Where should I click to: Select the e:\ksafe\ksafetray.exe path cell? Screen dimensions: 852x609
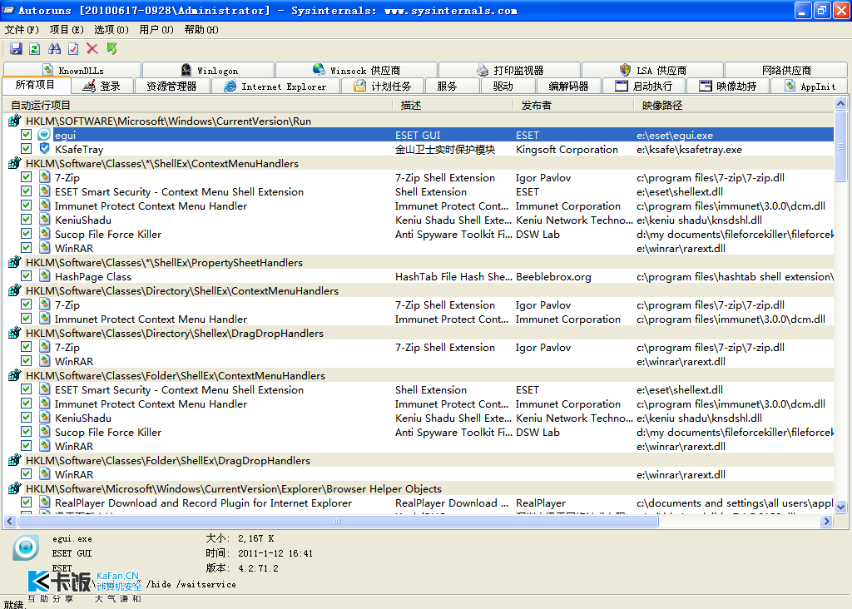[689, 150]
